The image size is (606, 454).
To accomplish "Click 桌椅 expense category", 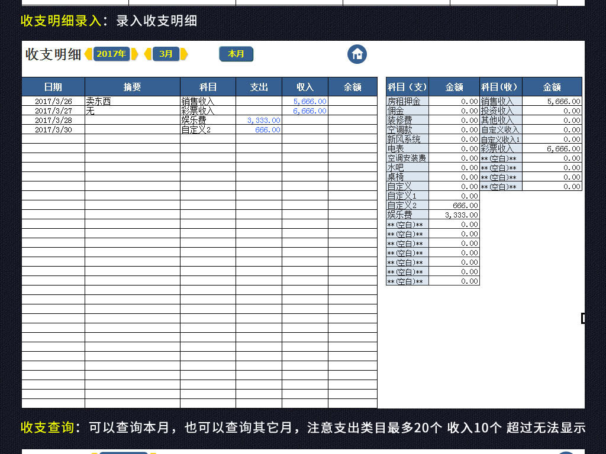I will point(407,177).
